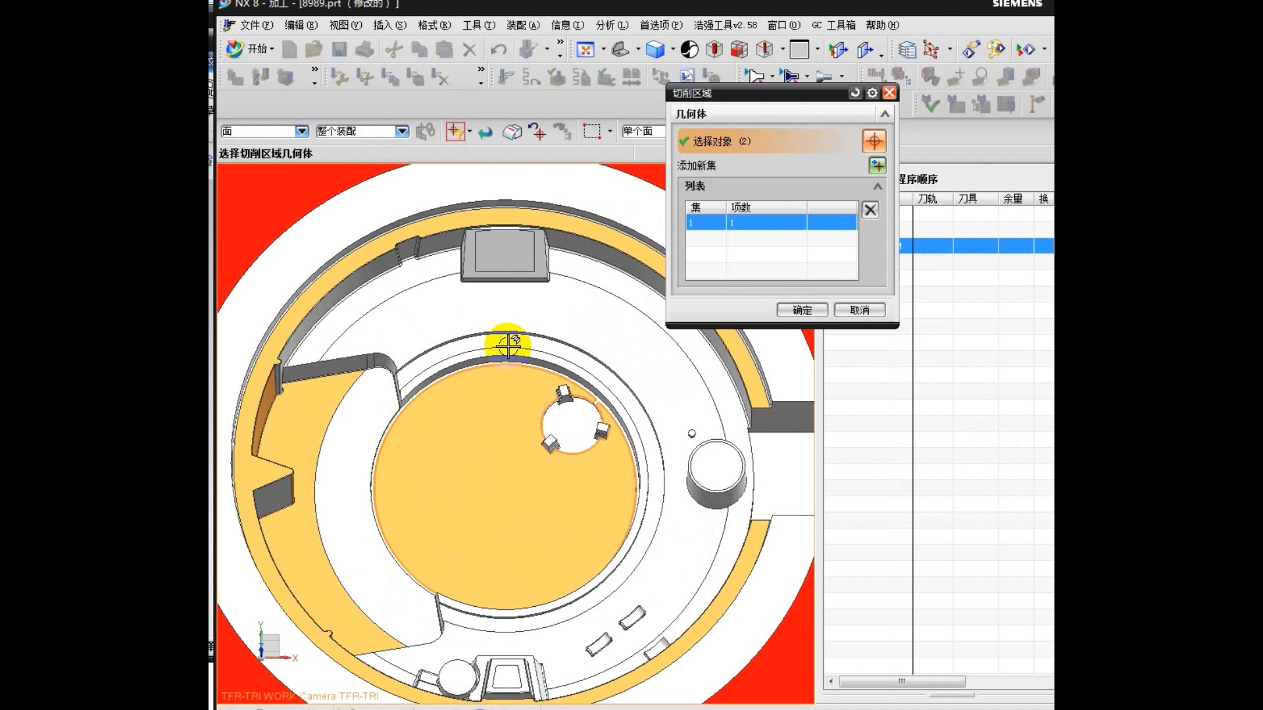This screenshot has height=710, width=1263.
Task: Click the 刀具 column header
Action: (976, 199)
